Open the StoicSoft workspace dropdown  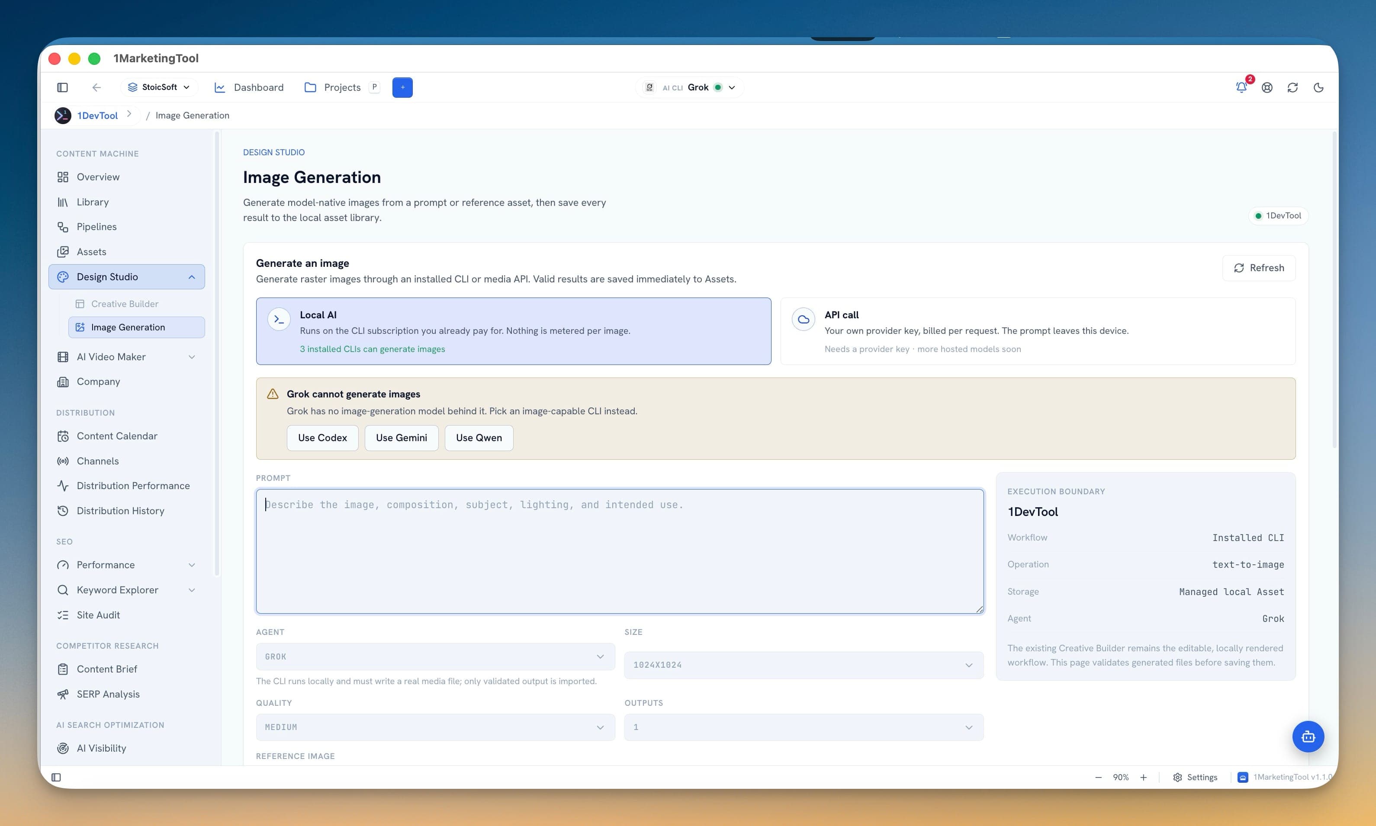click(x=159, y=87)
